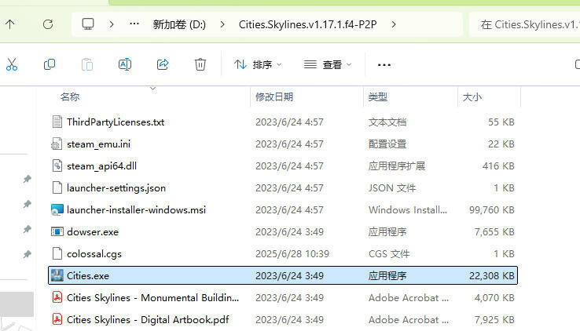Refresh the current folder view
The width and height of the screenshot is (580, 331).
(48, 24)
